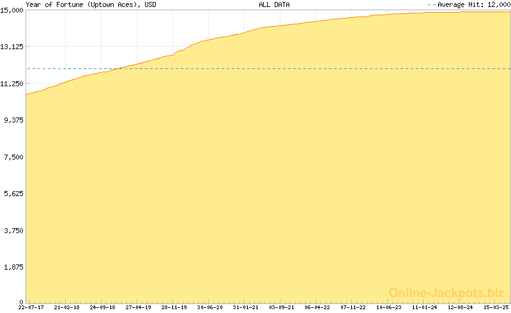Click the 1,875 y-axis label
The height and width of the screenshot is (313, 511).
13,267
